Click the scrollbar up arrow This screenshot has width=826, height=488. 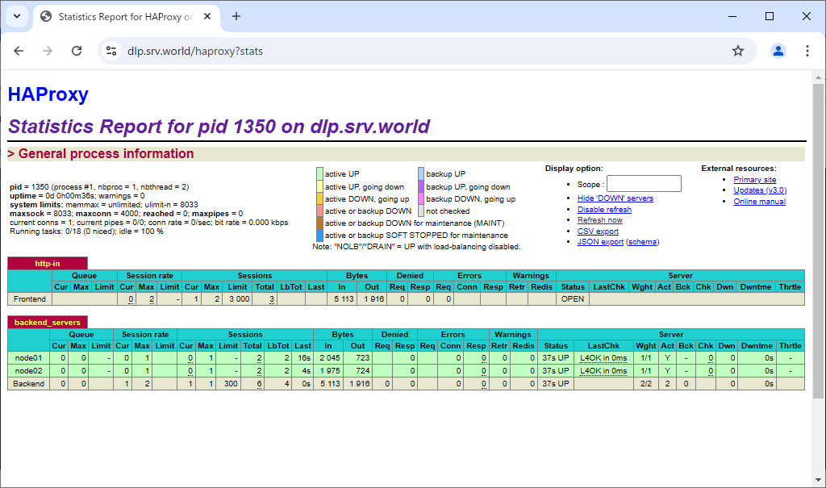point(818,78)
